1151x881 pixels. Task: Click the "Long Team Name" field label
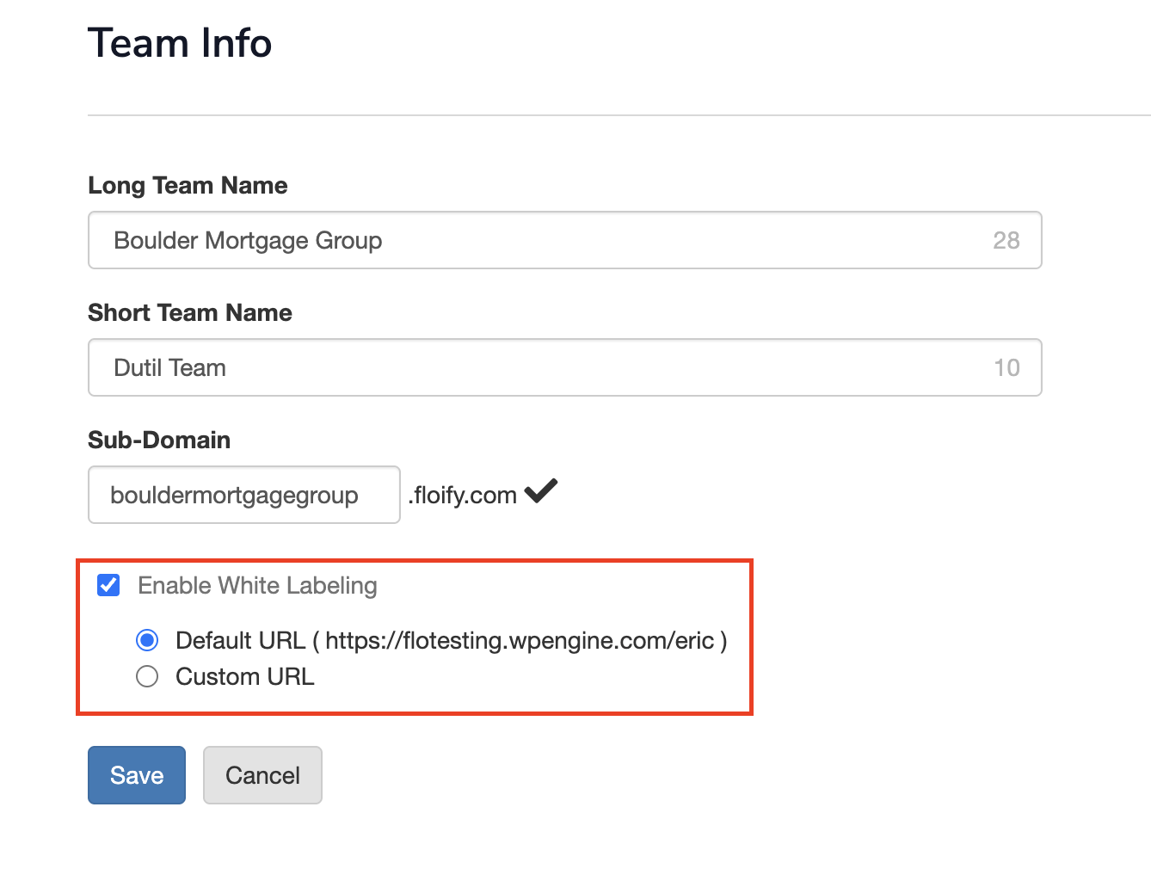(188, 185)
